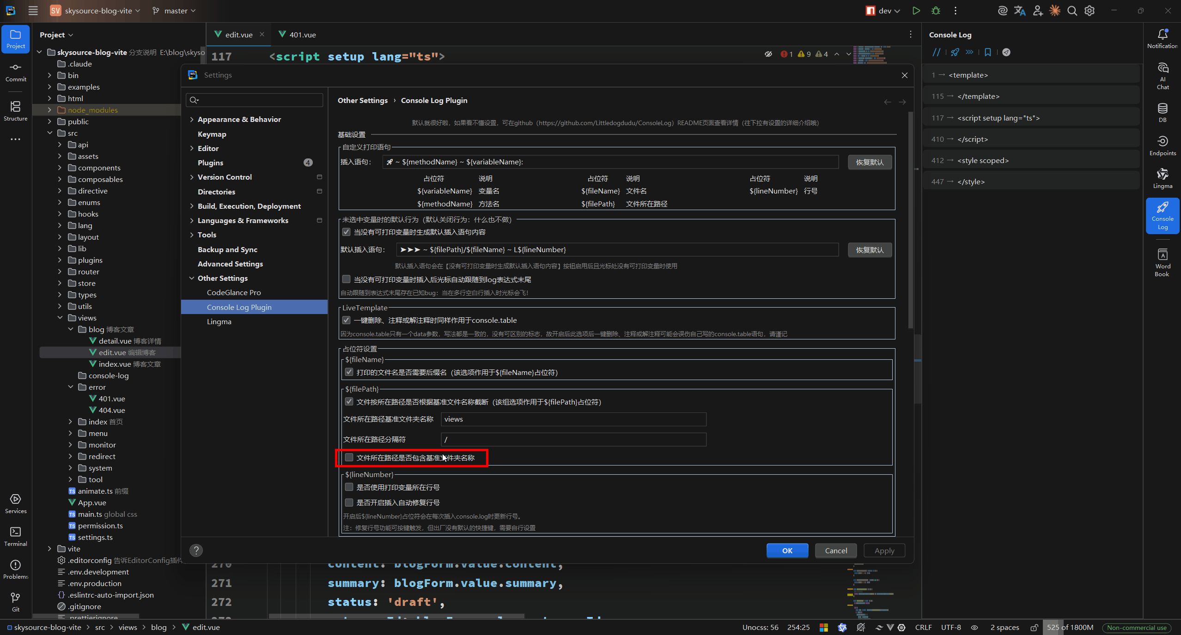Click the Search Everywhere magnifier
1181x635 pixels.
click(1072, 11)
